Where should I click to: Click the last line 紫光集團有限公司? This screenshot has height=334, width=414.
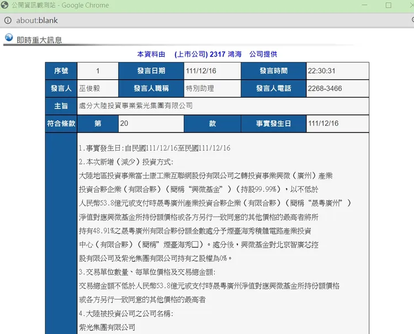click(x=107, y=327)
